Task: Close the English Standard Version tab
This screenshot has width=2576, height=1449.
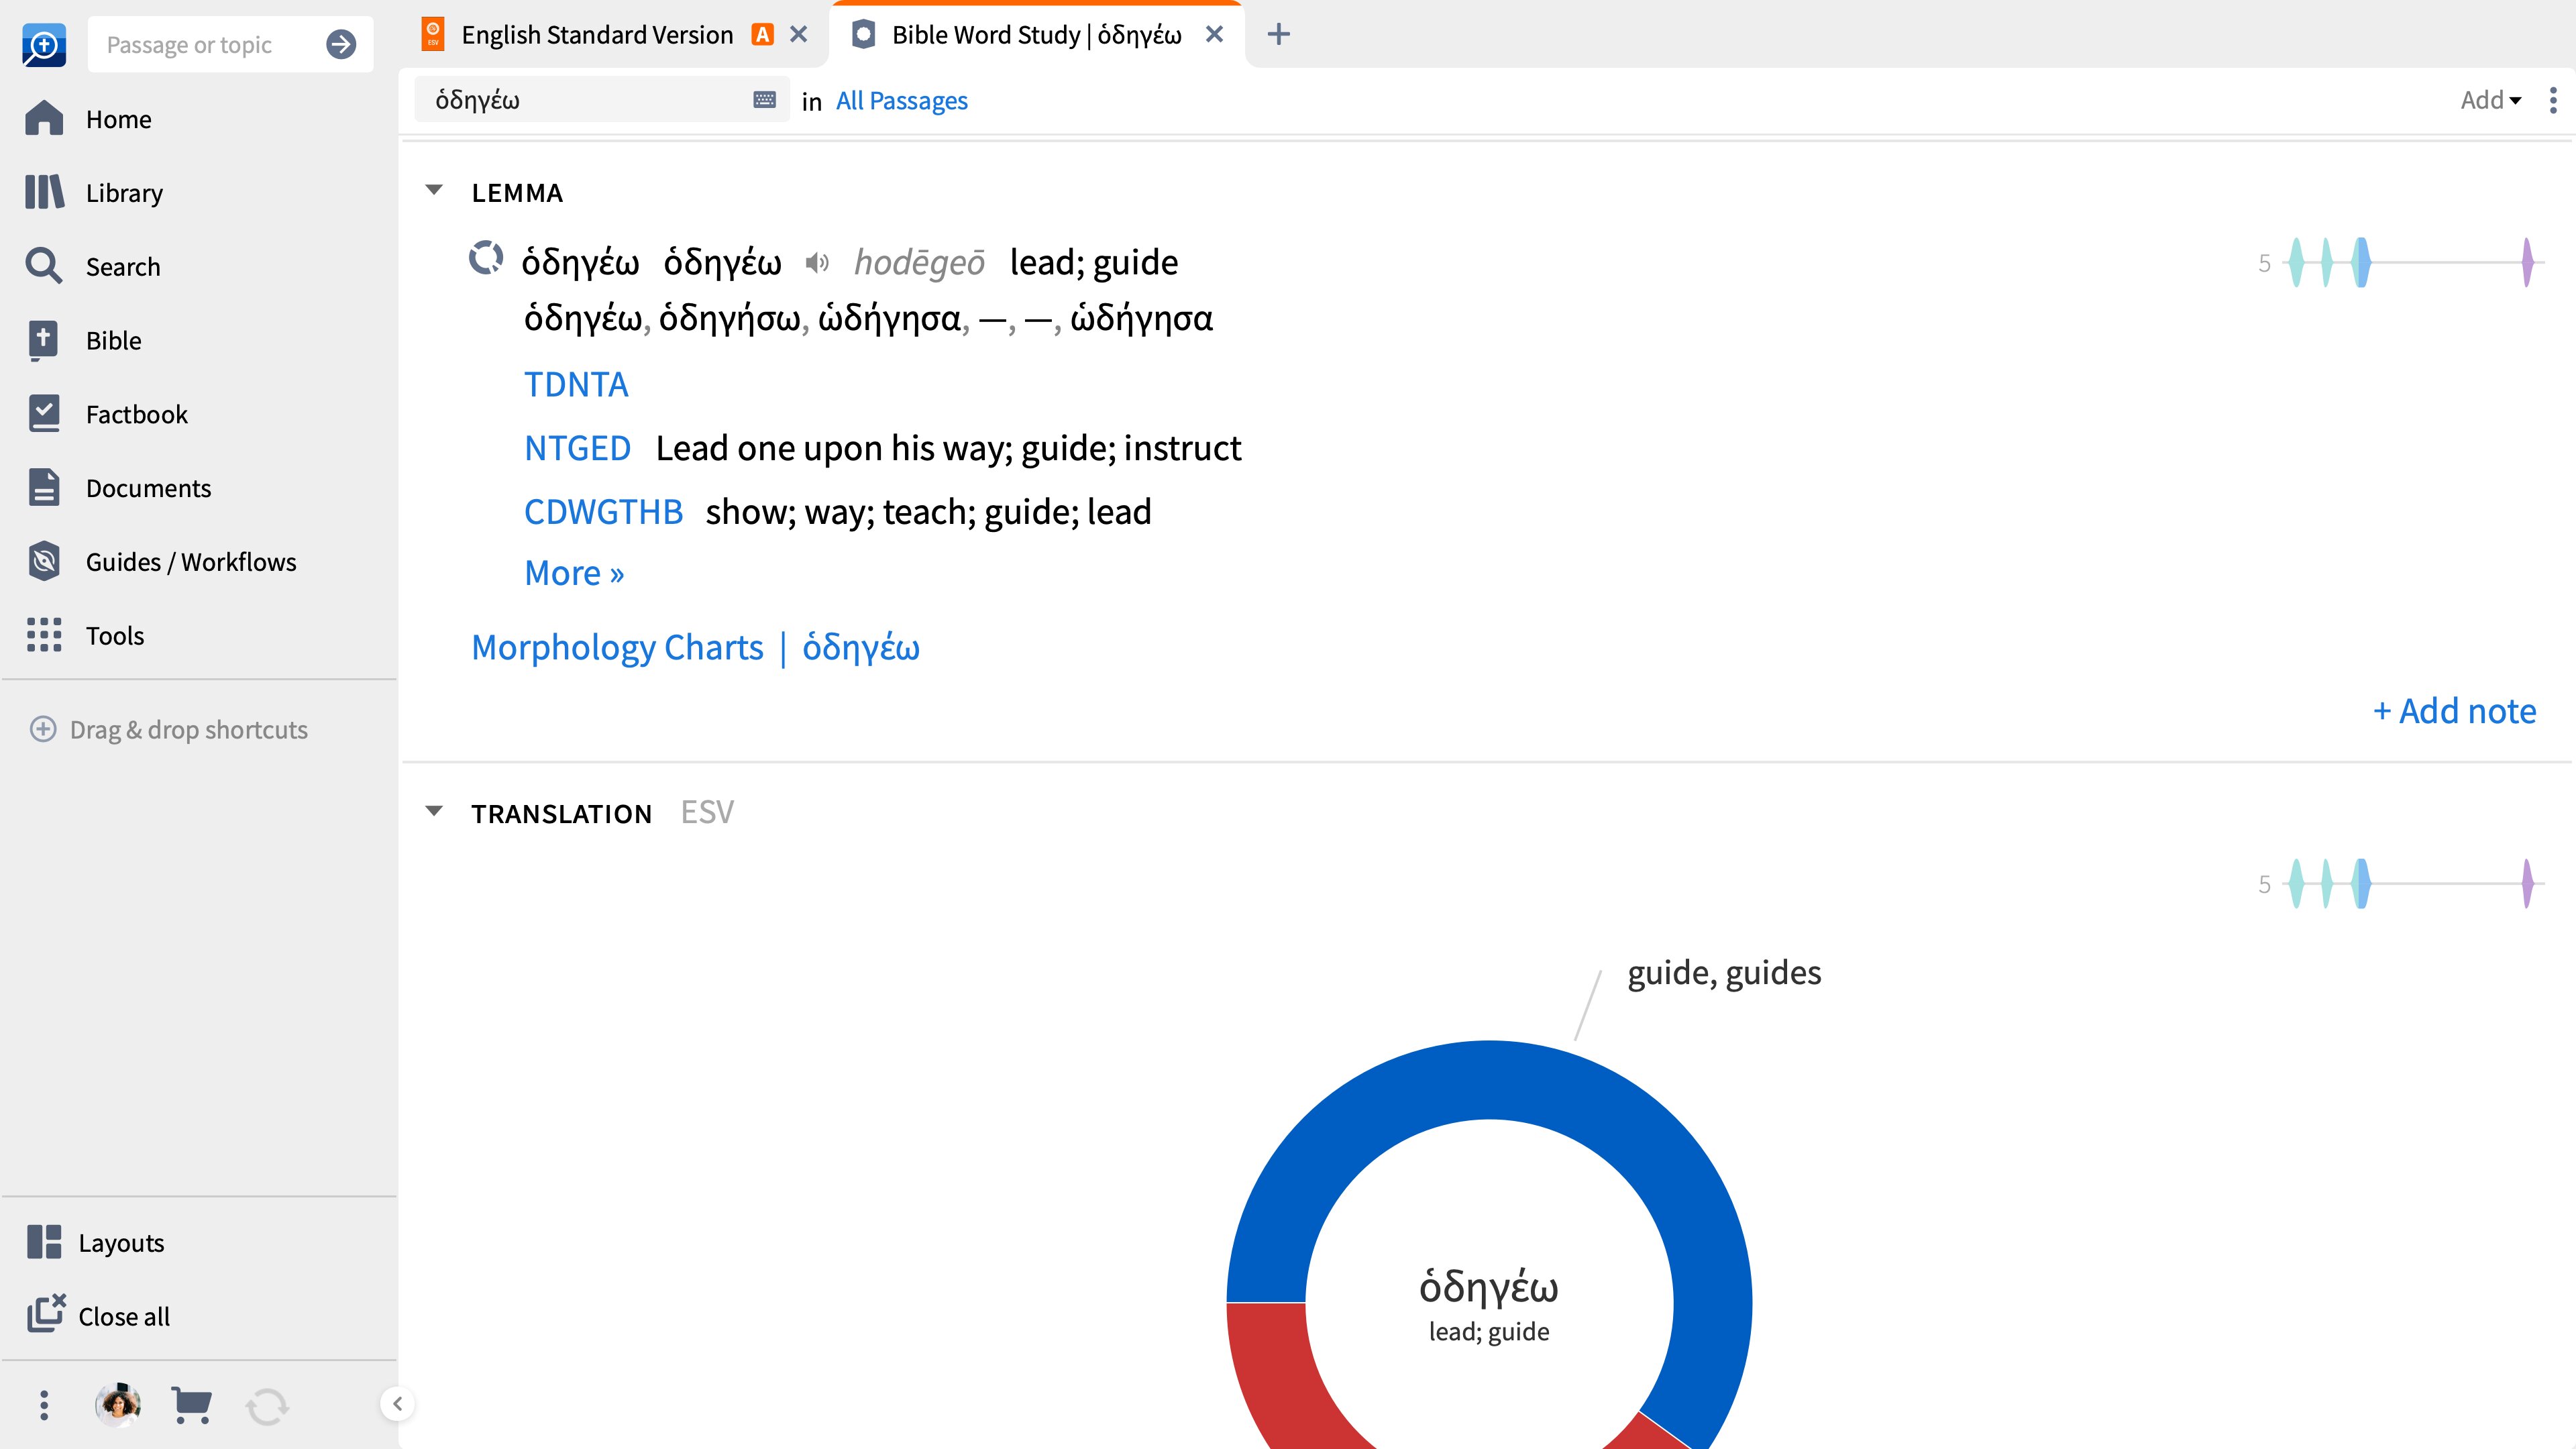Action: [798, 34]
